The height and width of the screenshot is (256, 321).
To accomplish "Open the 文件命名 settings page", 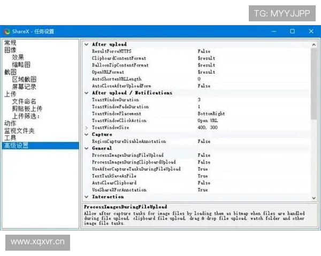I will coord(24,101).
